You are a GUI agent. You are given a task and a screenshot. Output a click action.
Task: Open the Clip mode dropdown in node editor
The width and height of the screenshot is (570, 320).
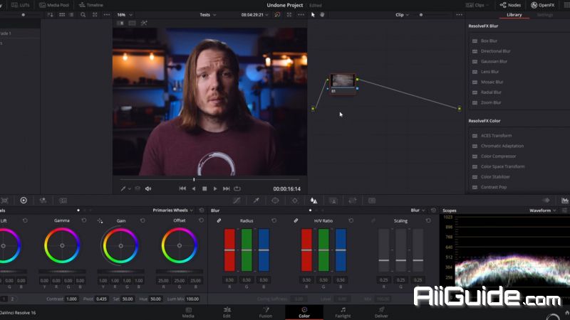pyautogui.click(x=402, y=15)
